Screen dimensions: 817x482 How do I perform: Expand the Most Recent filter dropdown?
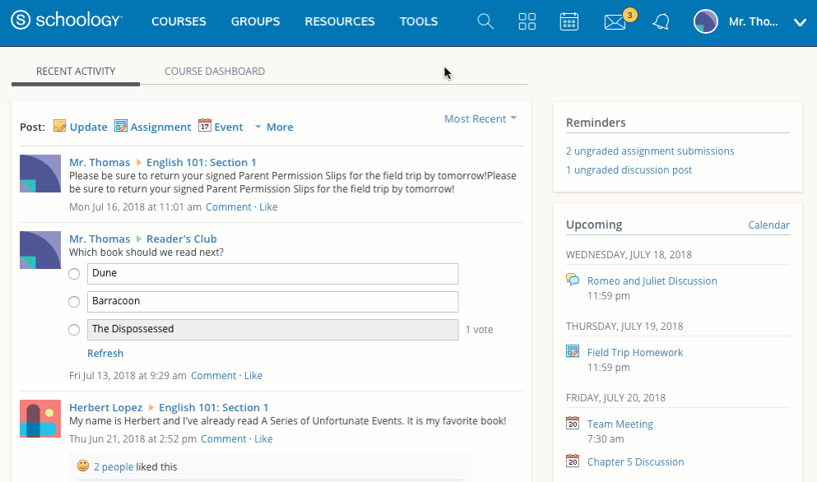[480, 118]
